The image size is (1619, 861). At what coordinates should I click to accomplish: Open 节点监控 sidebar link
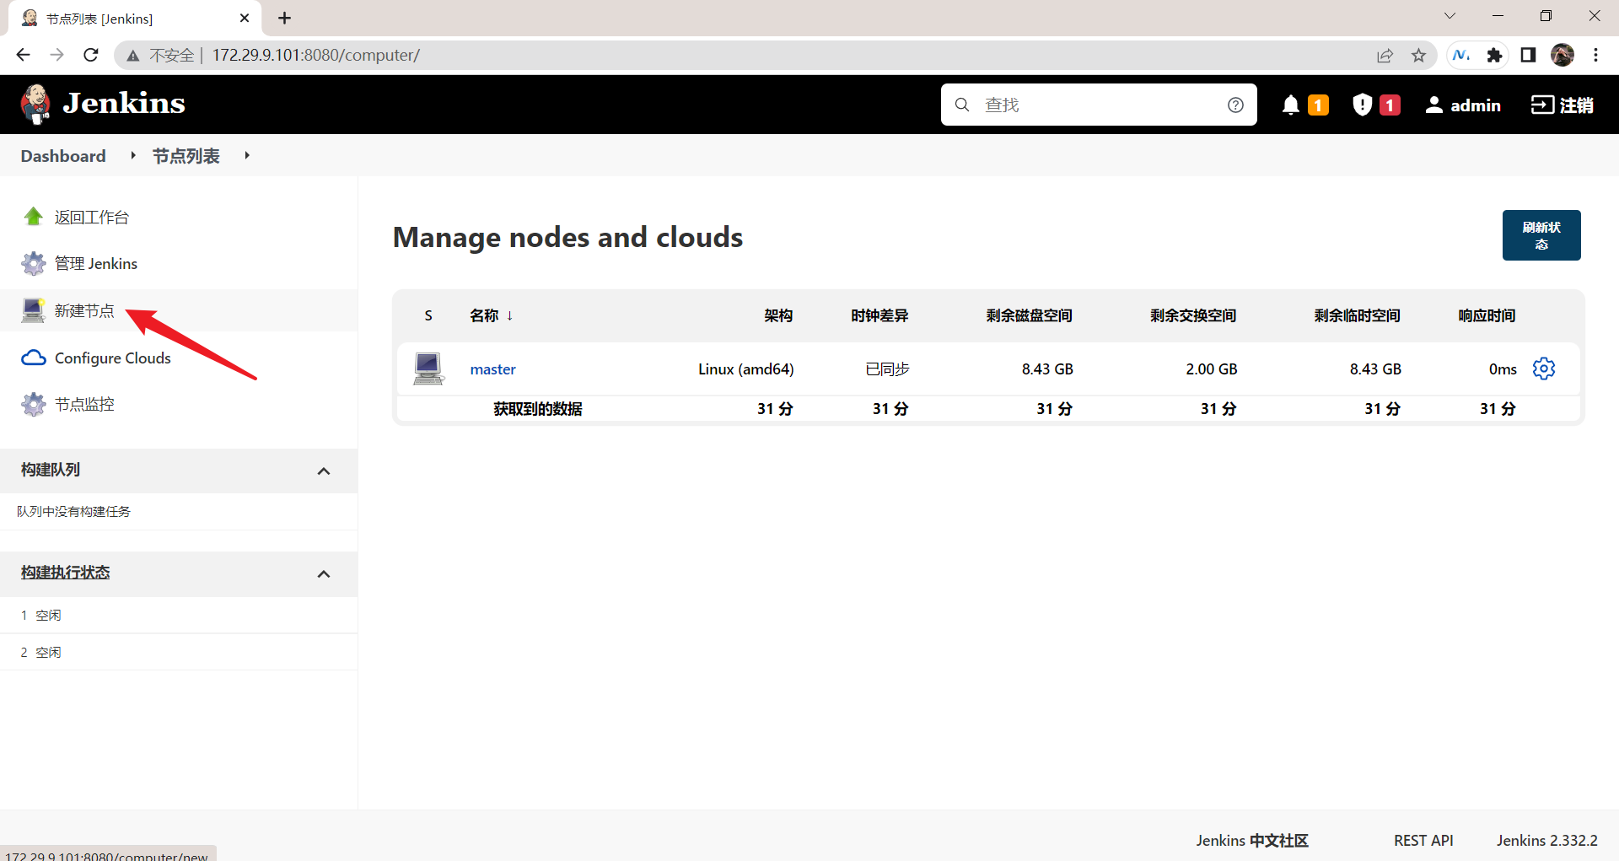pyautogui.click(x=84, y=404)
